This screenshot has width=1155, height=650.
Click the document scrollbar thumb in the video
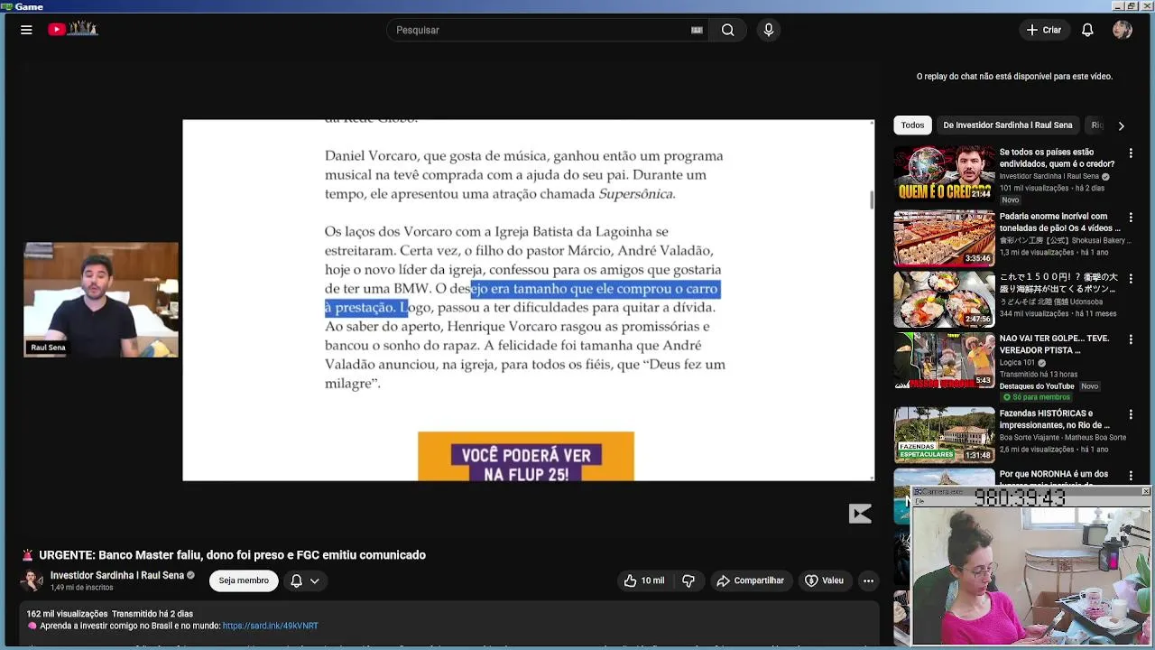tap(872, 200)
